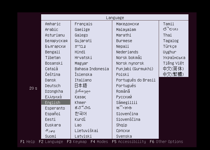The image size is (210, 150).
Task: Select Ελληνικά language
Action: 53,97
